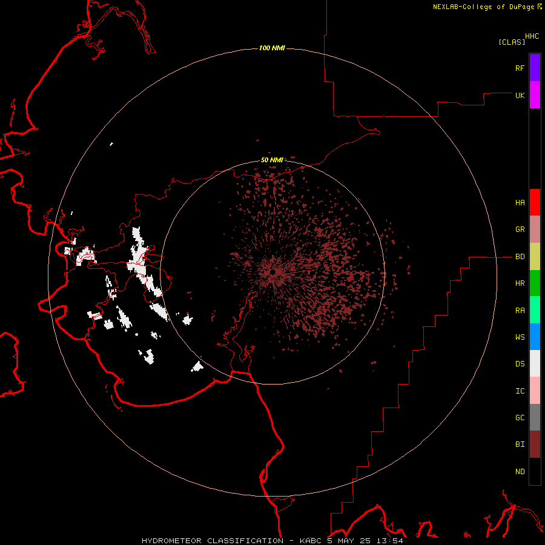Image resolution: width=545 pixels, height=545 pixels.
Task: Click the HR green legend swatch
Action: (x=535, y=283)
